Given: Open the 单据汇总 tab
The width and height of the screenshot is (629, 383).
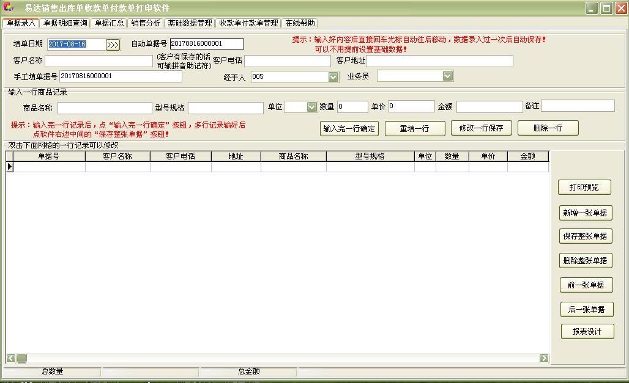Looking at the screenshot, I should (x=109, y=23).
